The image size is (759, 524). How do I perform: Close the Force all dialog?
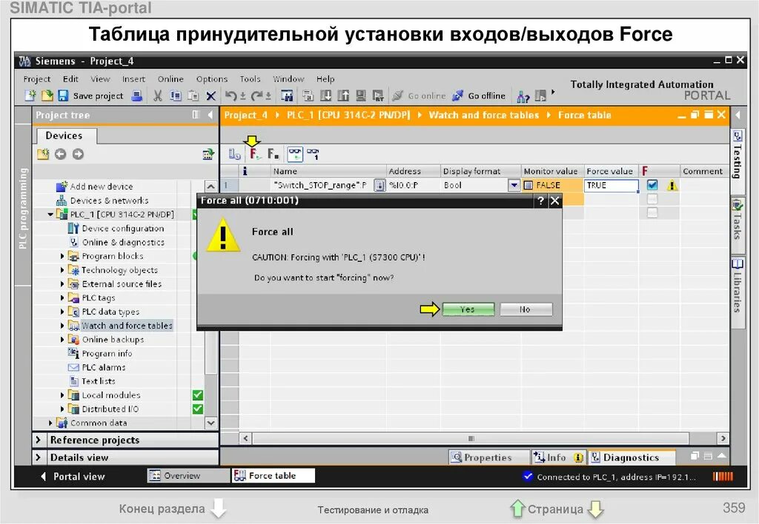point(554,201)
